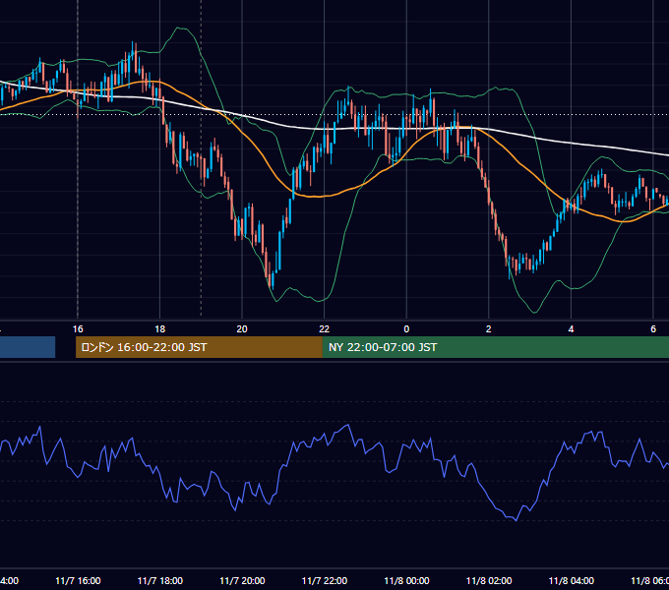This screenshot has height=590, width=669.
Task: Click the 4 hour label on price chart axis
Action: point(571,329)
